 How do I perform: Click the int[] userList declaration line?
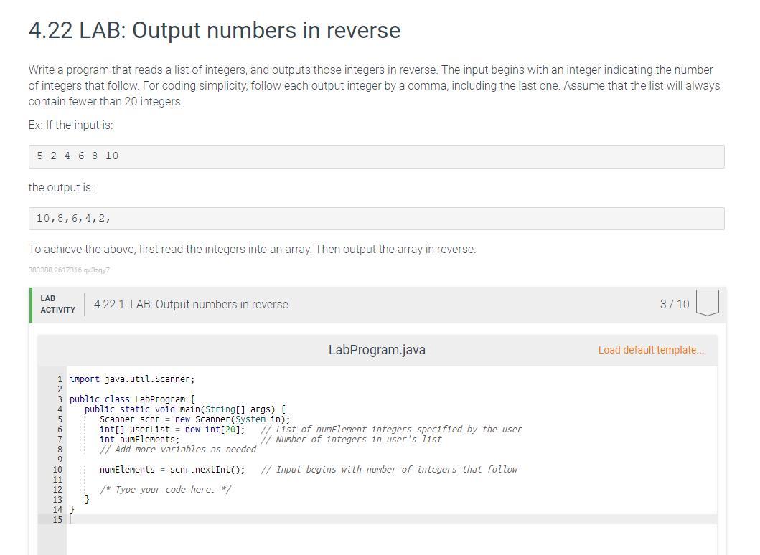[x=172, y=429]
